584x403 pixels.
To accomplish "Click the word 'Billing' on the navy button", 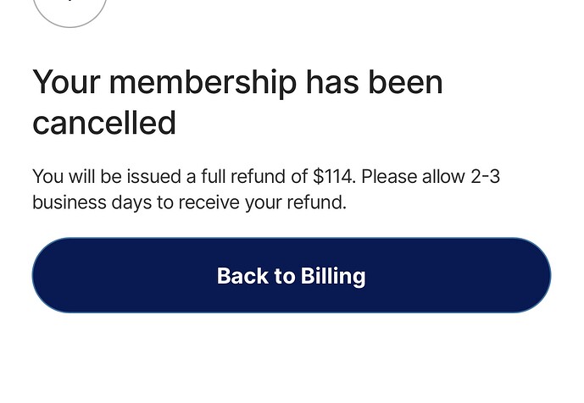I will coord(333,276).
